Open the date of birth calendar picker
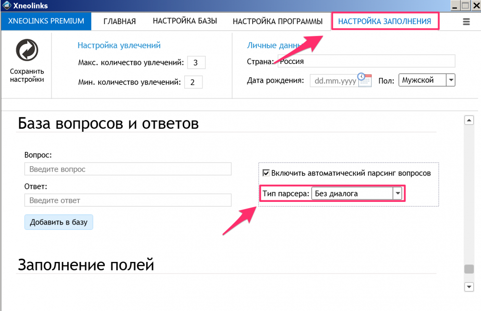This screenshot has width=481, height=311. [365, 80]
